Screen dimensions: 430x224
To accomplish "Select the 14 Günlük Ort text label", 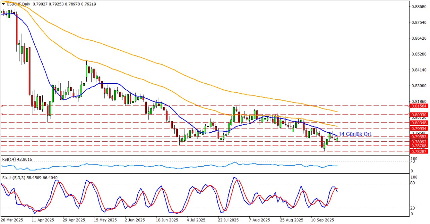I will pos(355,134).
